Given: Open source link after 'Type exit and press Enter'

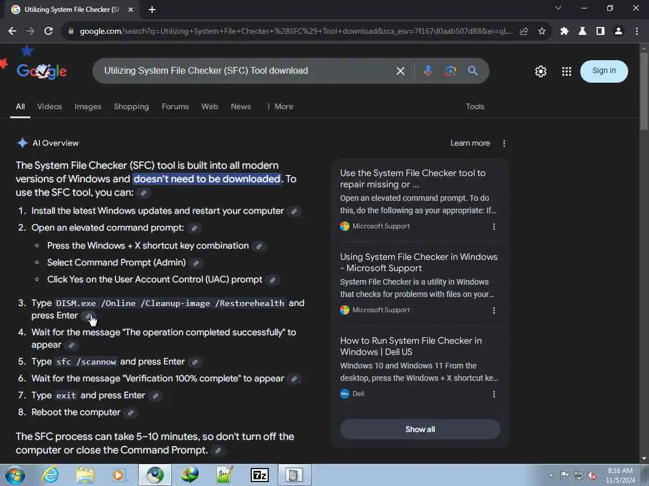Looking at the screenshot, I should tap(155, 396).
